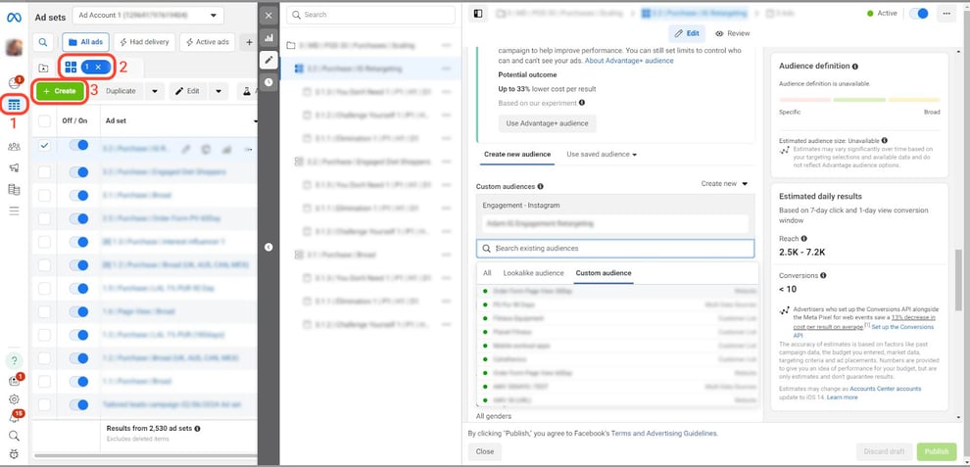
Task: Click the help question mark icon
Action: pos(15,360)
